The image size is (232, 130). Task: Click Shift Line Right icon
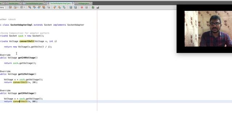(75, 7)
